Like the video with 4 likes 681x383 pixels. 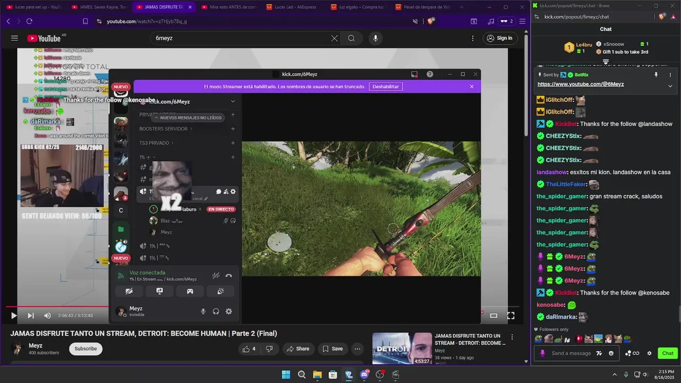(250, 349)
